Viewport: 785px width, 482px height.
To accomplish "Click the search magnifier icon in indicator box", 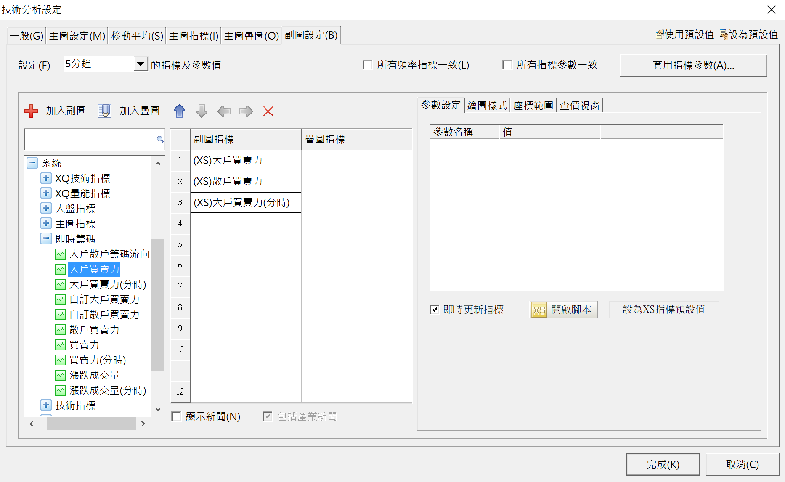I will pyautogui.click(x=160, y=139).
